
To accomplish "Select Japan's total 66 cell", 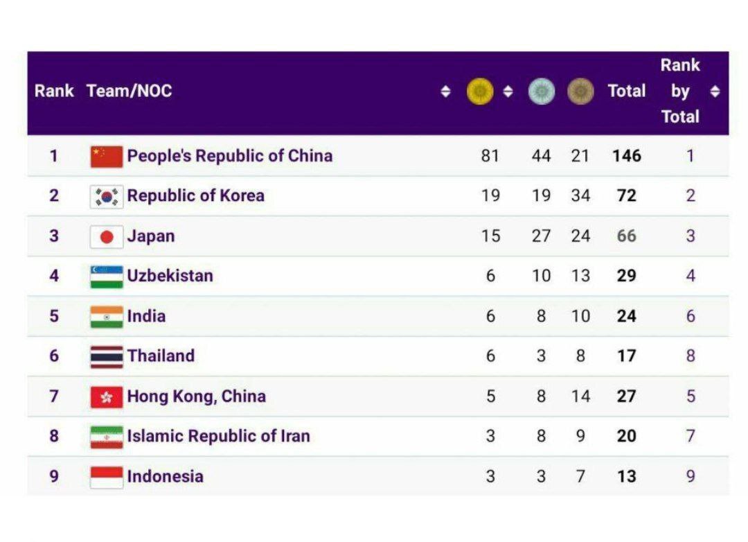I will (x=626, y=236).
